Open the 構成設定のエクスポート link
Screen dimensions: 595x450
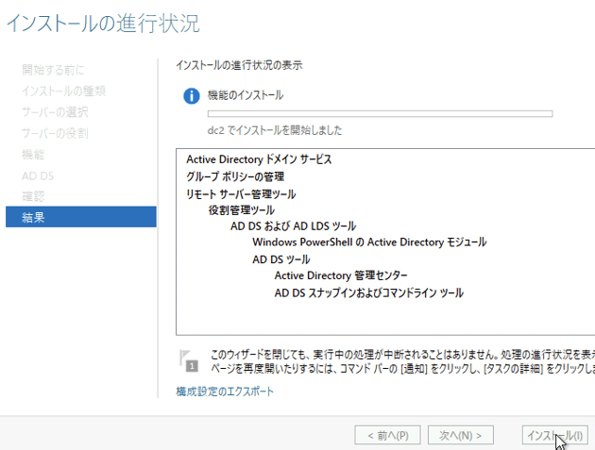pyautogui.click(x=225, y=392)
